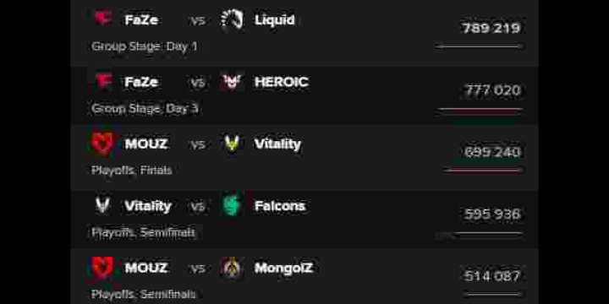Click the MOUZ heart logo in the Finals row
This screenshot has height=304, width=609.
(x=102, y=144)
